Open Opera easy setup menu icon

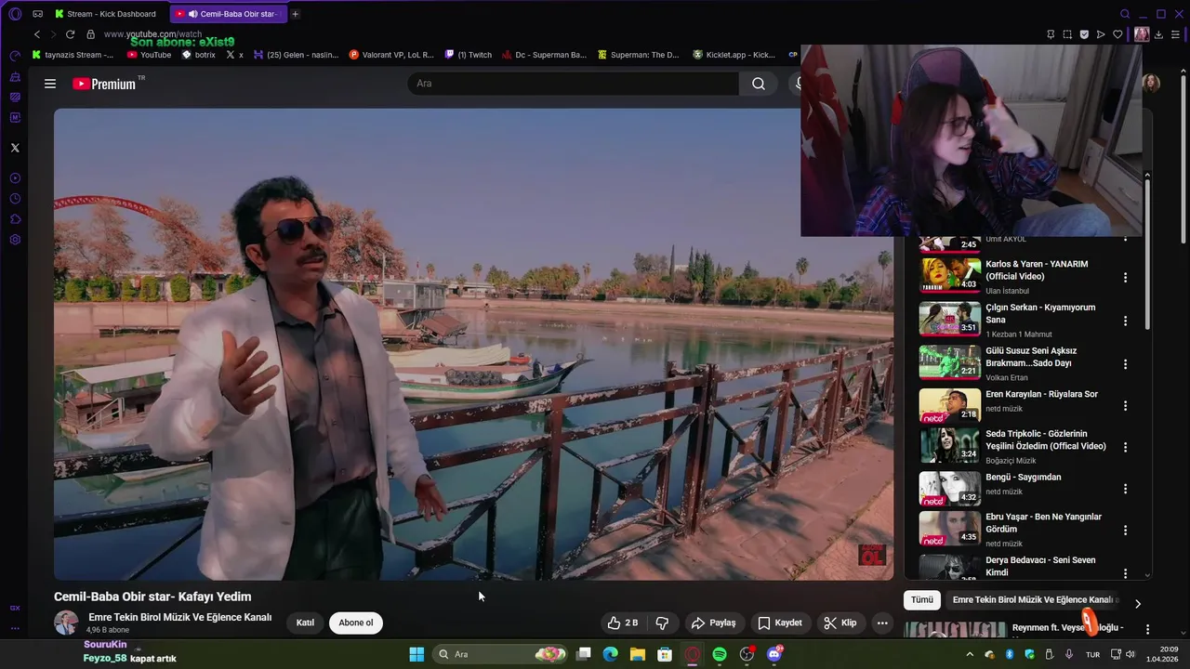[1173, 34]
